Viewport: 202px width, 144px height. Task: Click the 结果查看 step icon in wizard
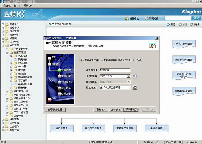[59, 94]
